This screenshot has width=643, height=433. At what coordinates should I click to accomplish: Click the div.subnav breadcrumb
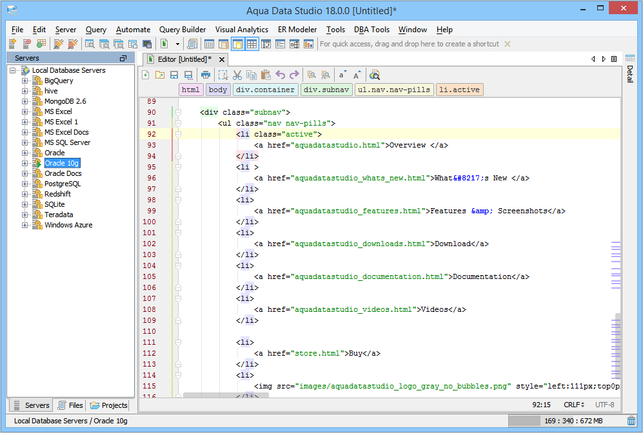(326, 90)
